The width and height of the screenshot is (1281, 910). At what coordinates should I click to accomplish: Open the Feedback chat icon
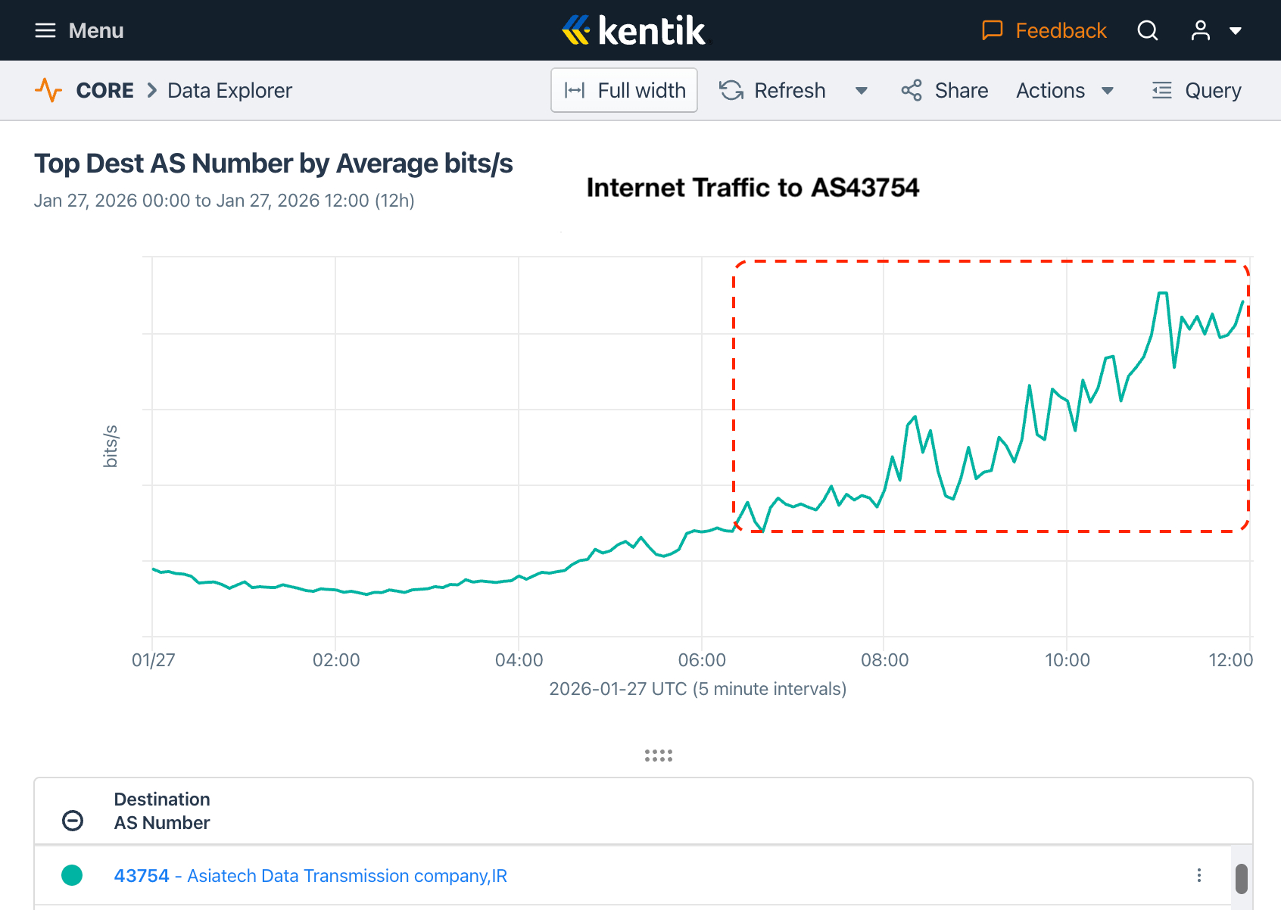(x=992, y=30)
